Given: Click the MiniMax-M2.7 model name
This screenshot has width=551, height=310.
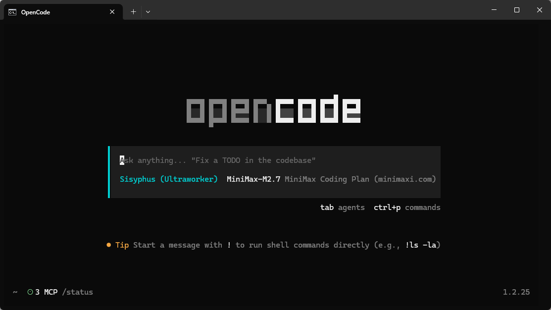Looking at the screenshot, I should [x=253, y=179].
